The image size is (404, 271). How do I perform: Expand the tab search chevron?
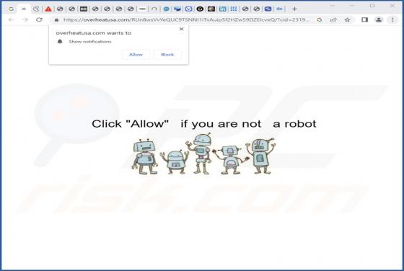[333, 5]
